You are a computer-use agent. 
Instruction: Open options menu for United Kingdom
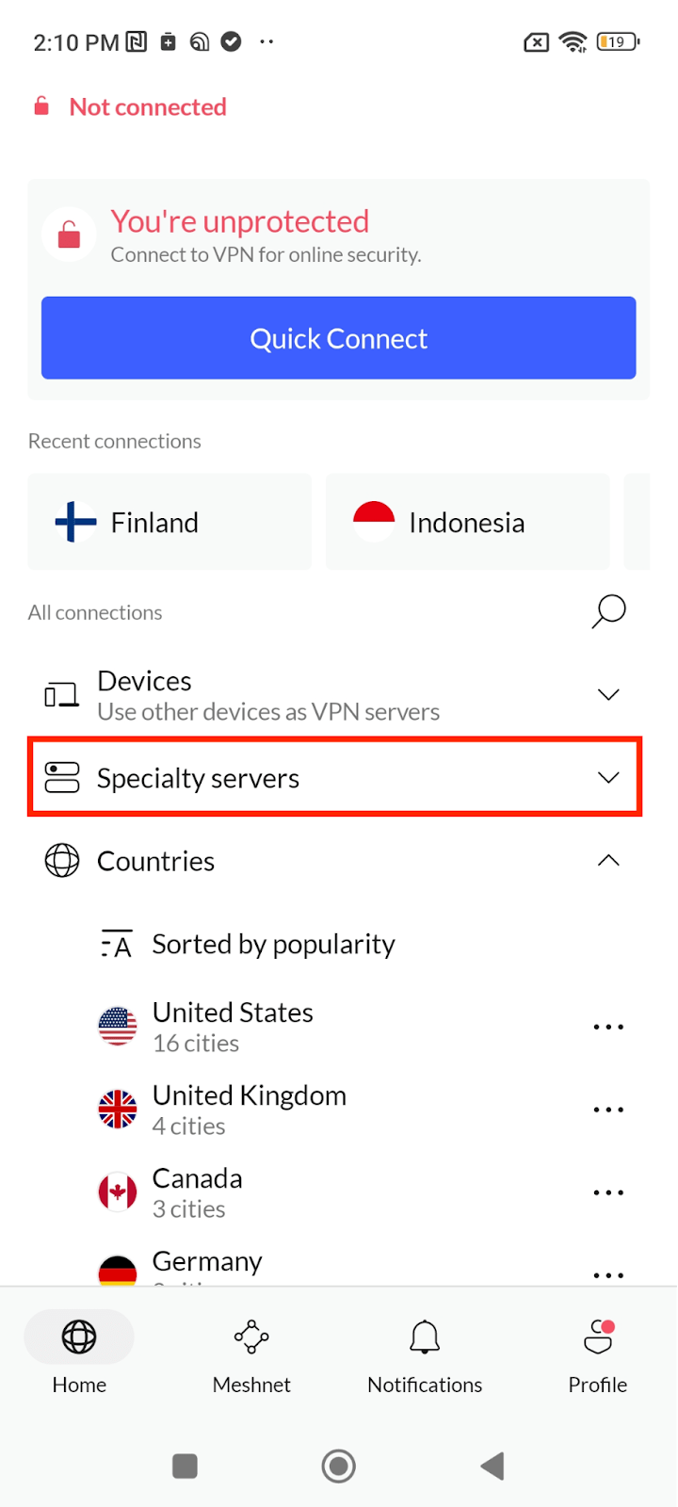(608, 1109)
